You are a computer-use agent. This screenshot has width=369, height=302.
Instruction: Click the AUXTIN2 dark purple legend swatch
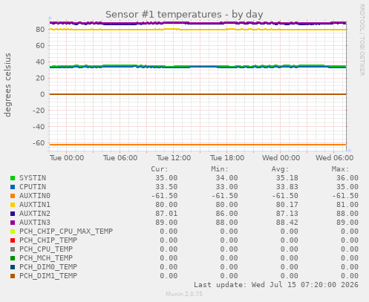(13, 214)
